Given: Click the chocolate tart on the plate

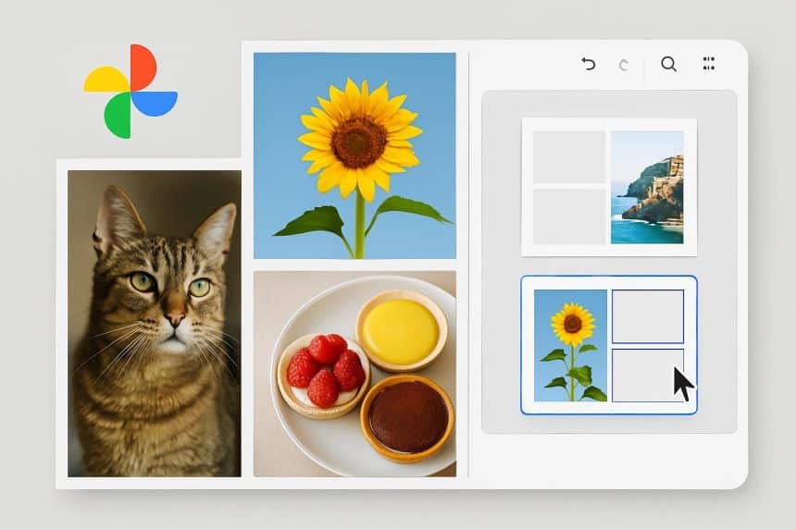Looking at the screenshot, I should click(407, 417).
